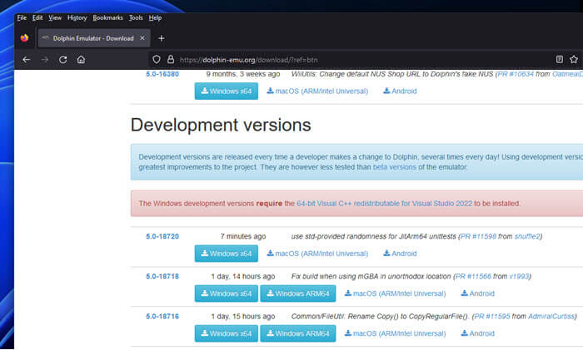The width and height of the screenshot is (583, 350).
Task: Click the Firefox logo icon
Action: 24,38
